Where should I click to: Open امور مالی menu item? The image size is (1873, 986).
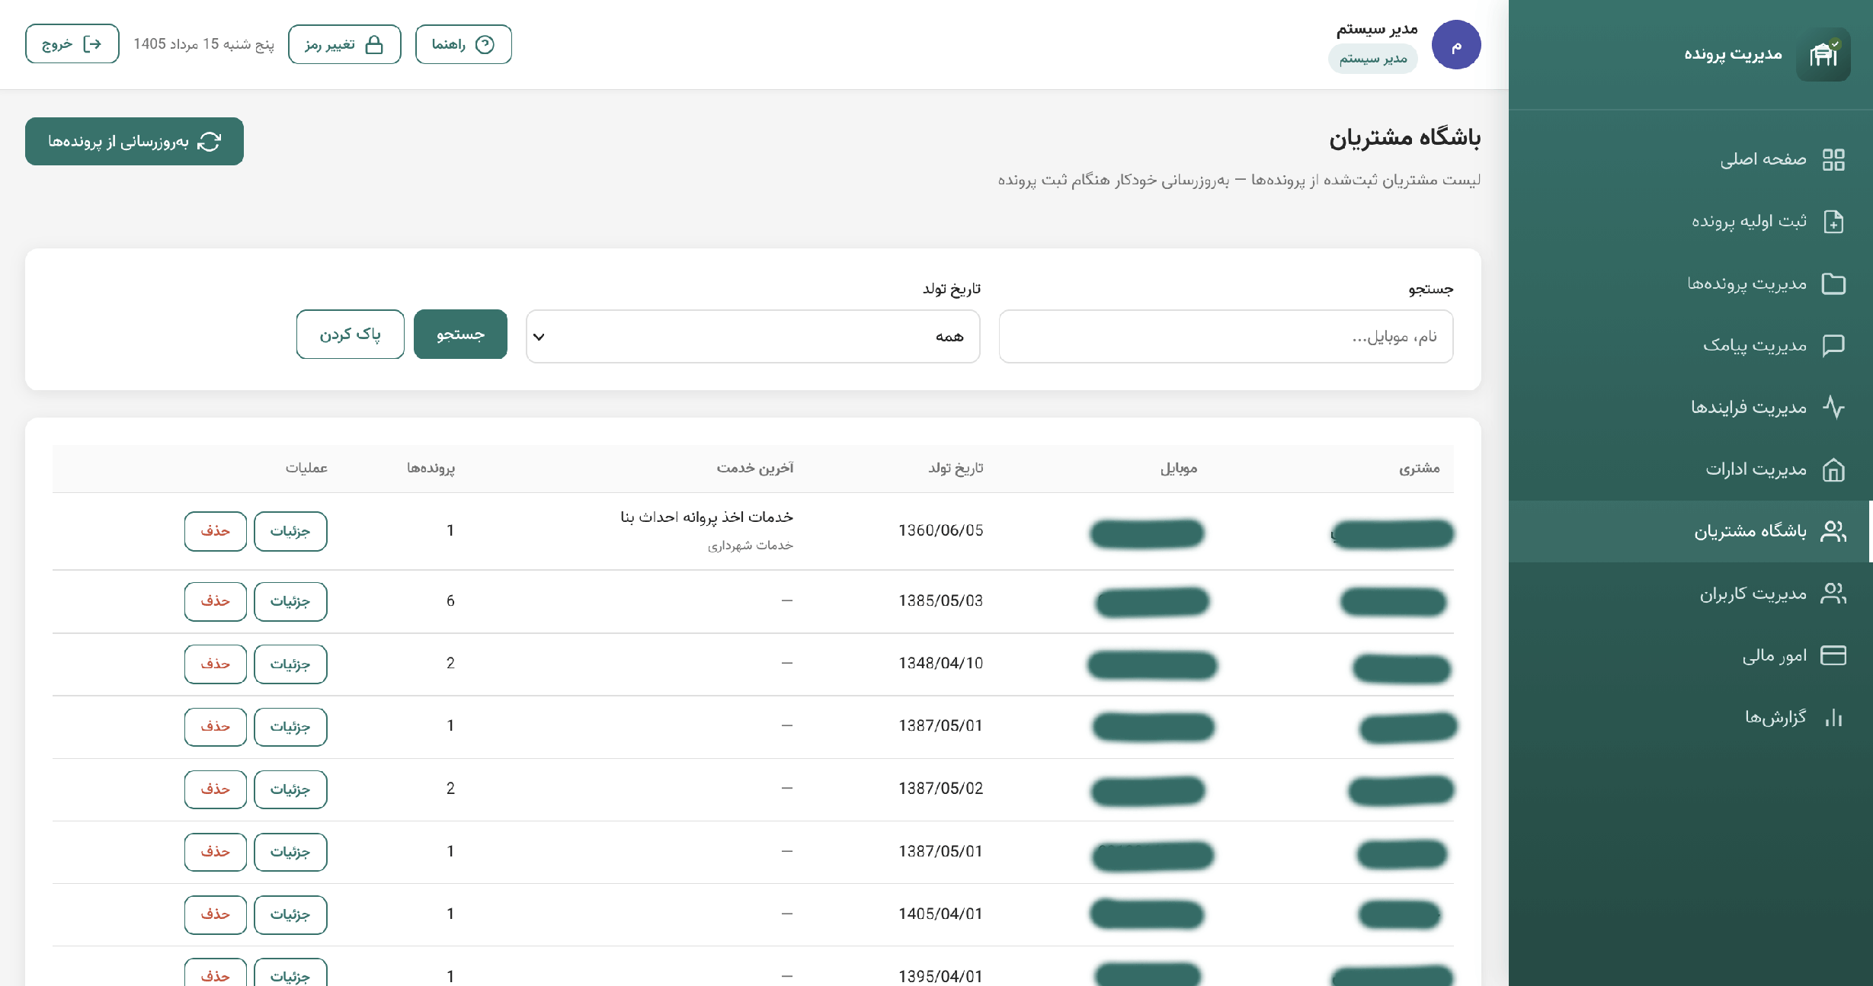click(x=1690, y=655)
